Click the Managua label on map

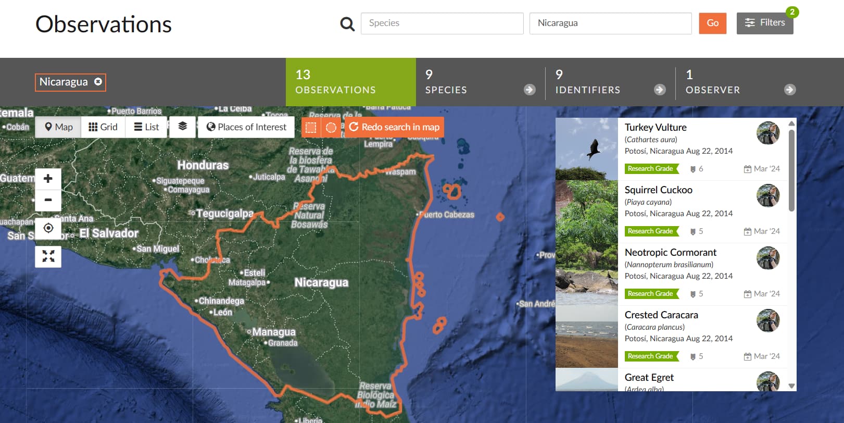[274, 332]
